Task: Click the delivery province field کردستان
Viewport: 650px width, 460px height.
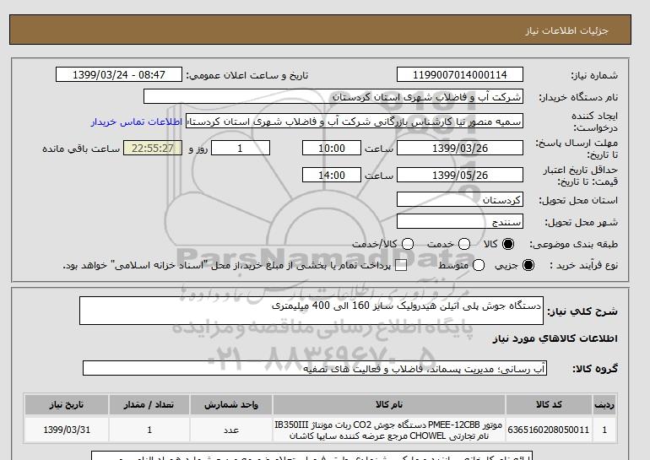Action: point(460,199)
